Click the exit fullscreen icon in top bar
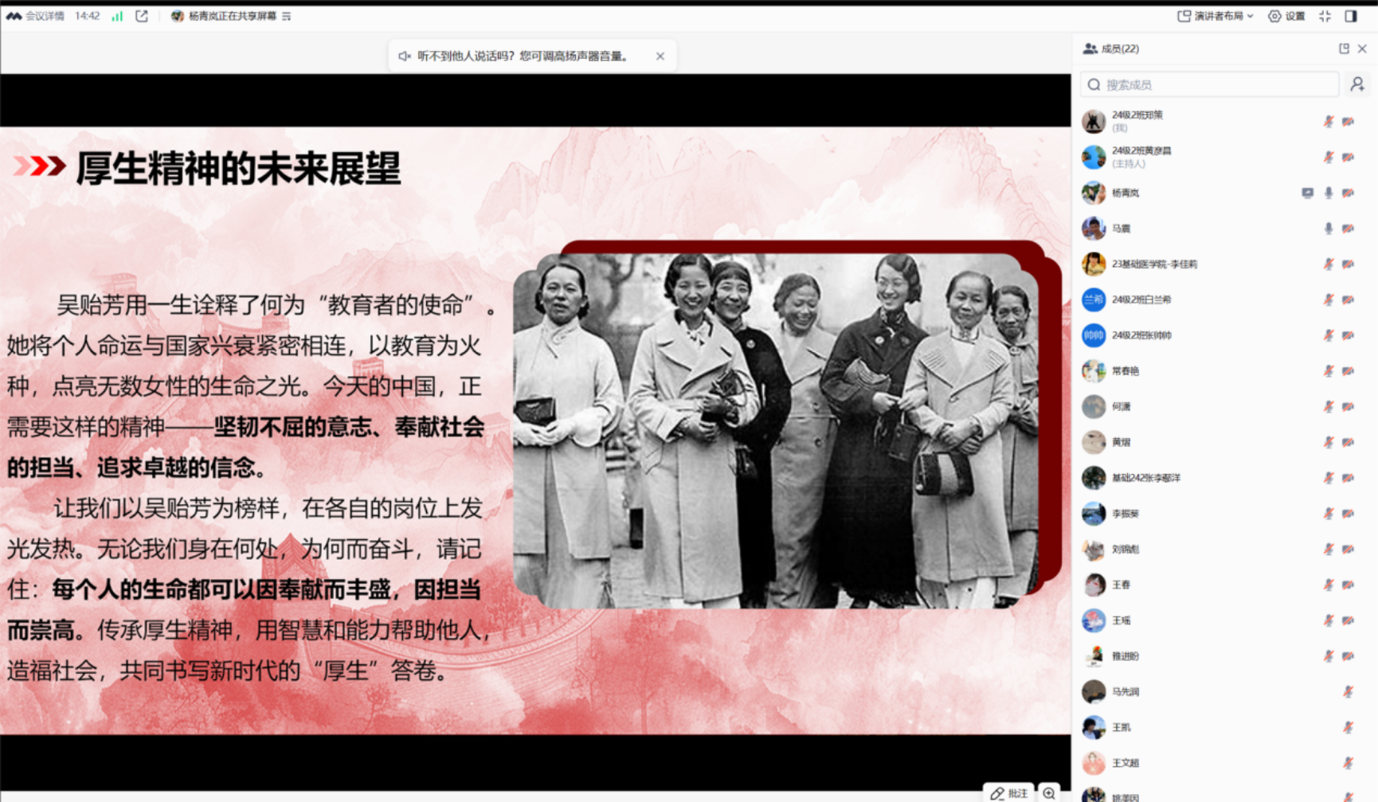 click(x=1325, y=16)
